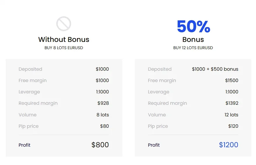Screen dimensions: 256x165
Task: Select the 8 lots volume value
Action: [x=103, y=115]
